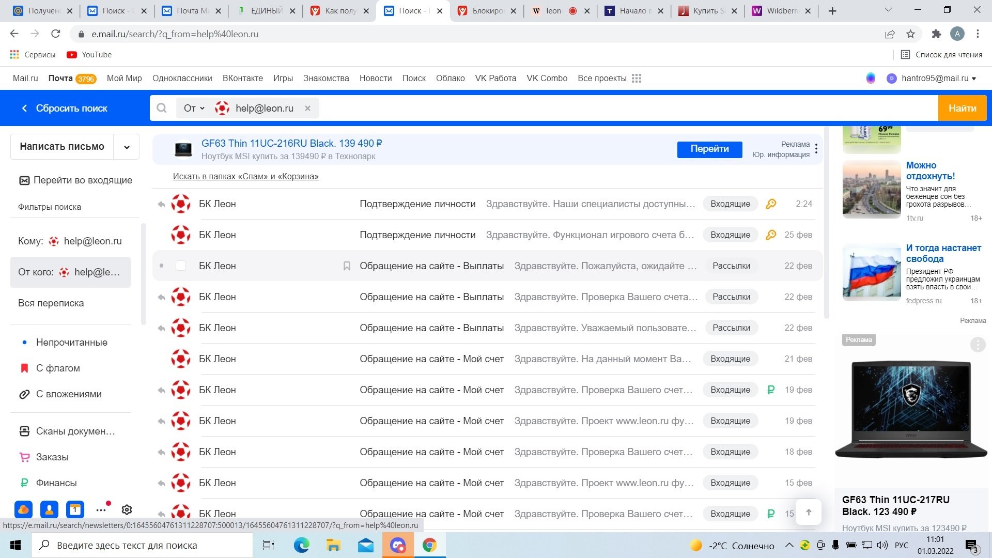Image resolution: width=992 pixels, height=558 pixels.
Task: Open the all projects grid icon
Action: pos(637,78)
